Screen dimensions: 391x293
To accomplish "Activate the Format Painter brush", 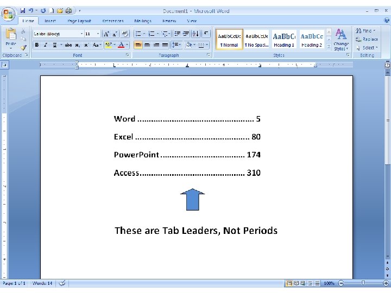I will [x=23, y=47].
